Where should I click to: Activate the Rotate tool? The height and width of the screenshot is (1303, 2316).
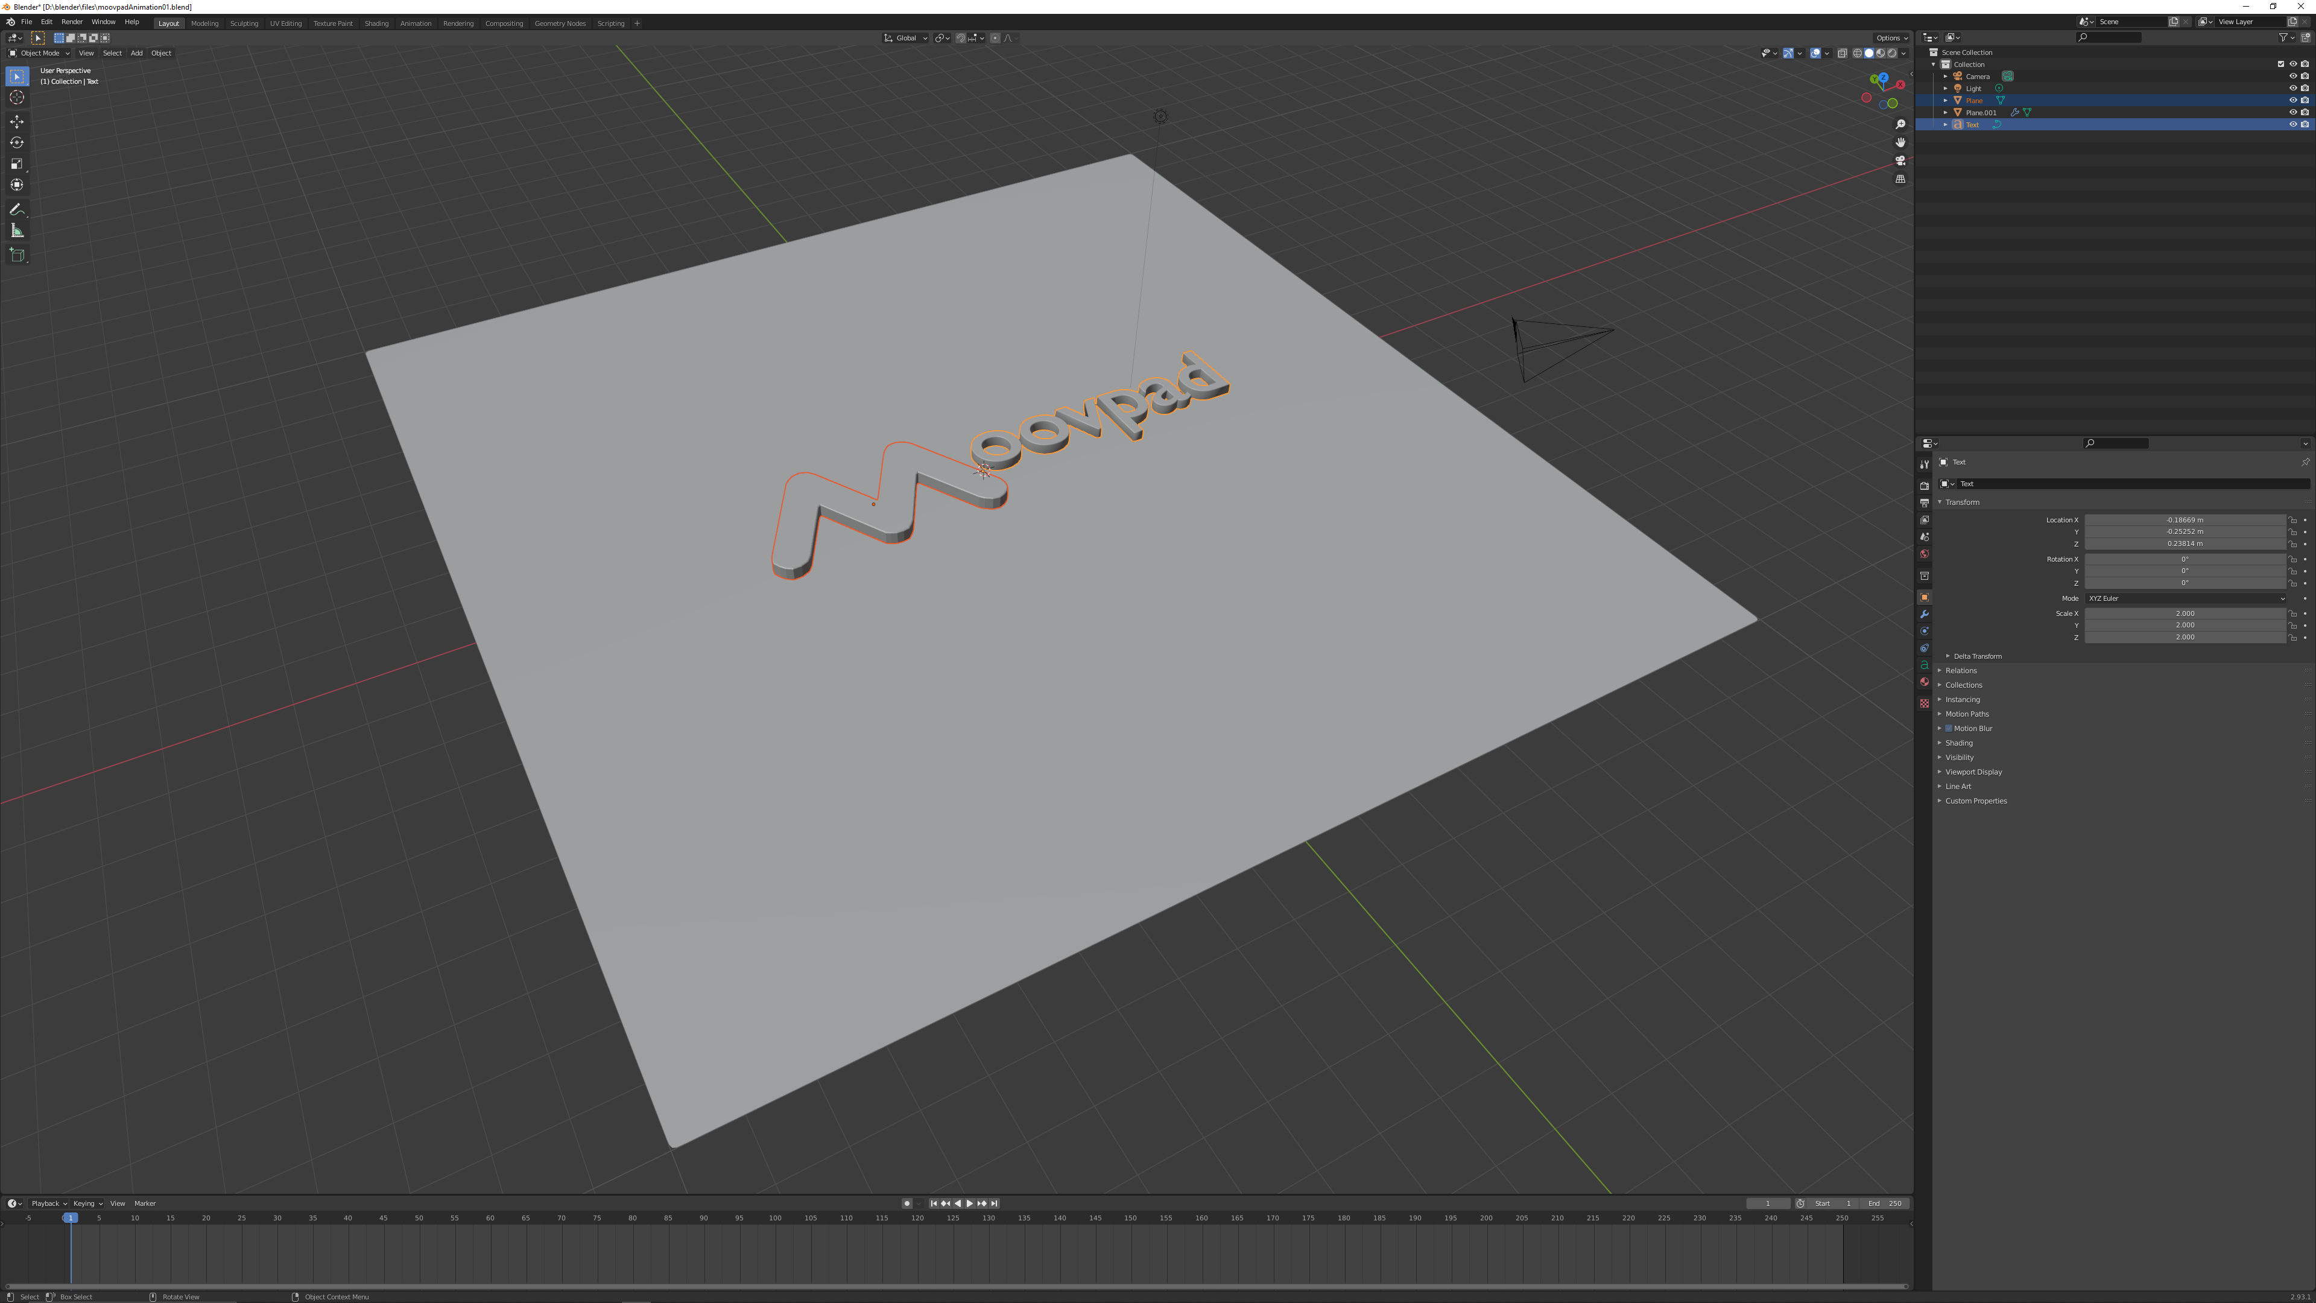coord(17,142)
